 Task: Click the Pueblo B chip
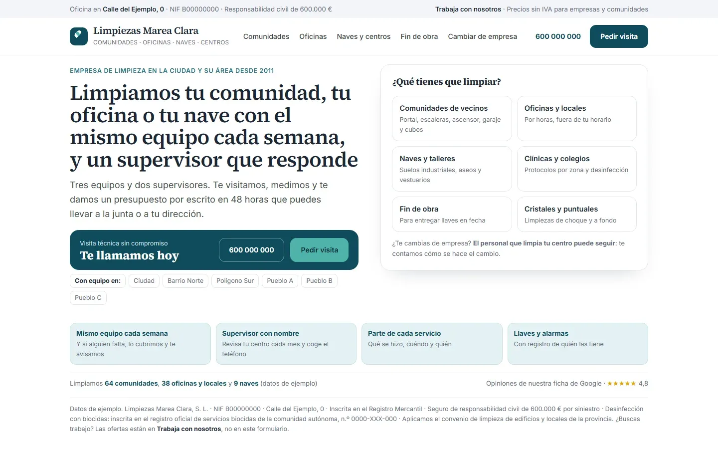coord(319,281)
